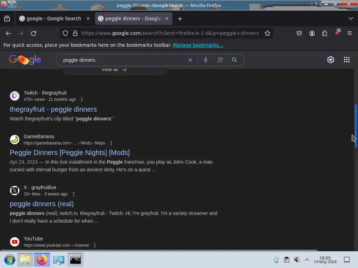Search by image with Google Lens

[220, 60]
